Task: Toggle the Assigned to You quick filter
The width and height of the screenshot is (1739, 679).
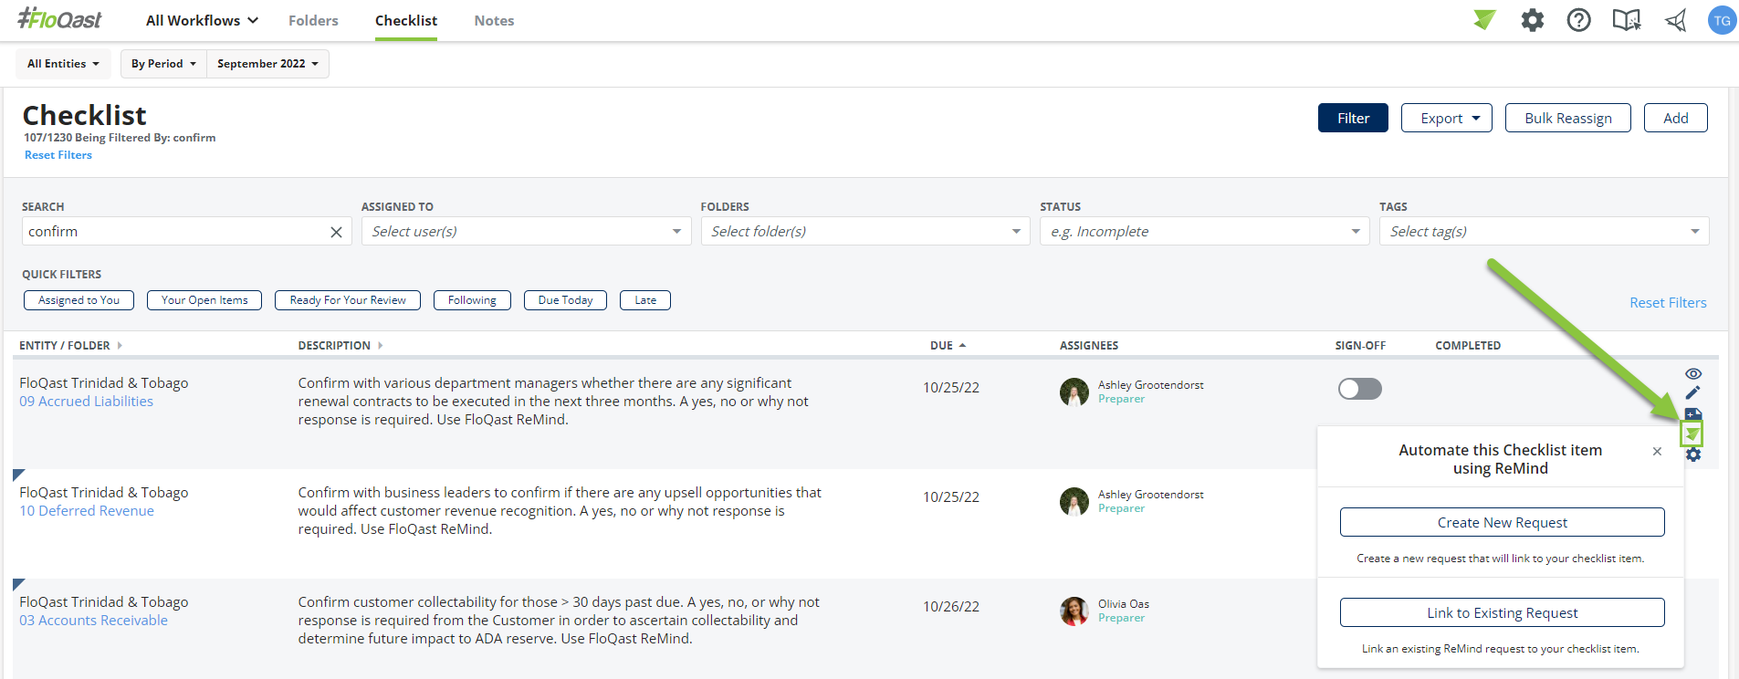Action: [x=79, y=300]
